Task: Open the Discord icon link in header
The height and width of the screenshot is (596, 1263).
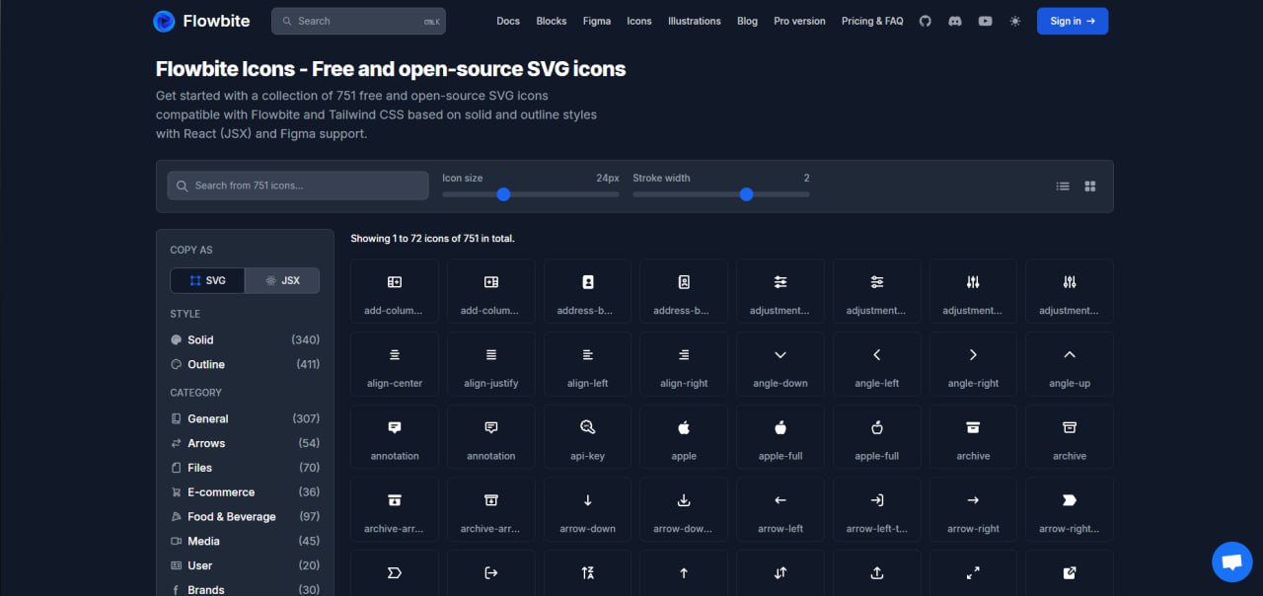Action: click(954, 21)
